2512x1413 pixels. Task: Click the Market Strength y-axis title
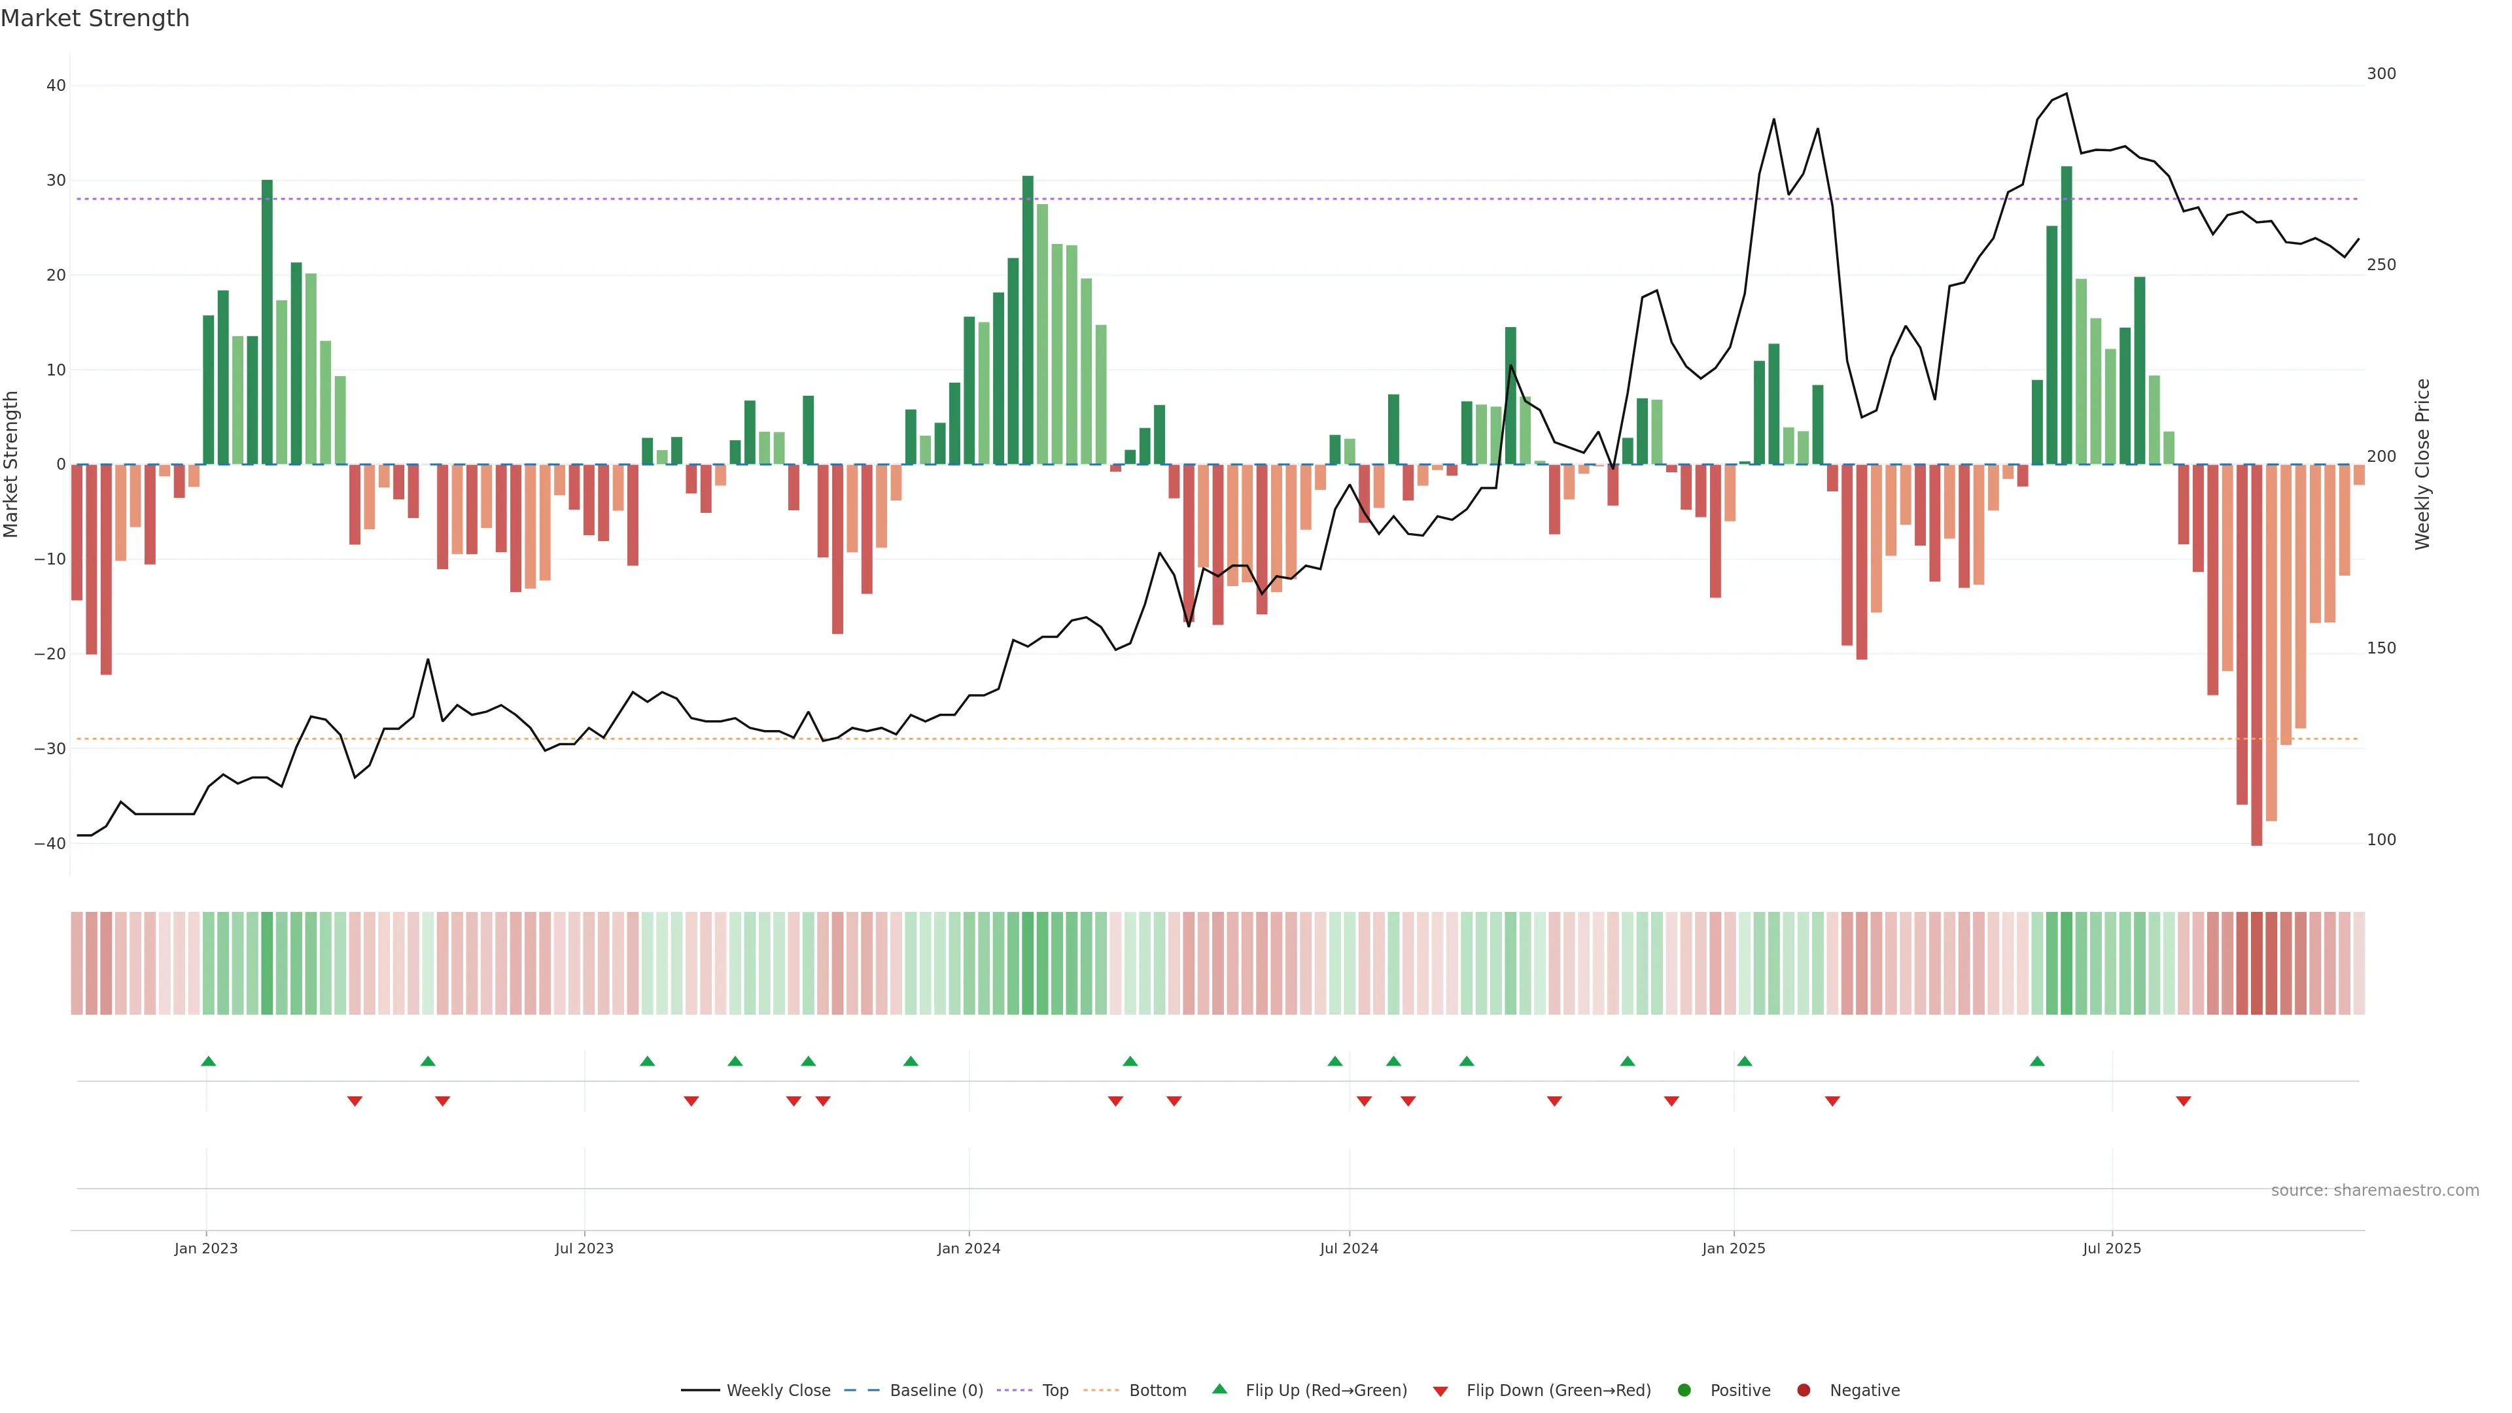pyautogui.click(x=12, y=464)
